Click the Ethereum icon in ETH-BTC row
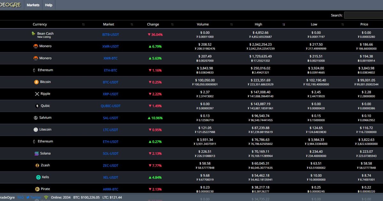 coord(34,70)
